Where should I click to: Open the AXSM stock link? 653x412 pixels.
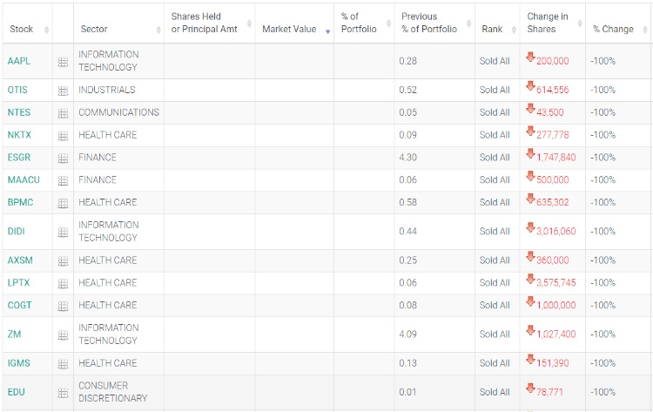[x=20, y=260]
